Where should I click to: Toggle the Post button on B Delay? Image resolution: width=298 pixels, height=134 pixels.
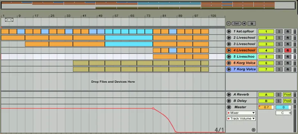[287, 101]
